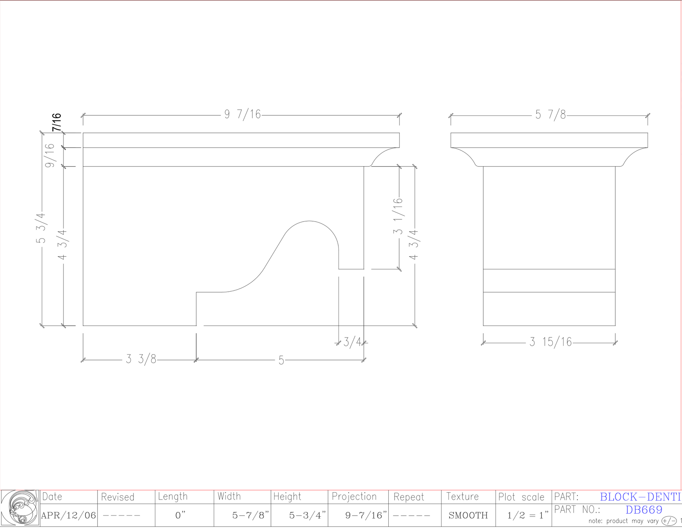This screenshot has width=682, height=529.
Task: Click the 5-3/4" height value cell
Action: click(x=307, y=515)
